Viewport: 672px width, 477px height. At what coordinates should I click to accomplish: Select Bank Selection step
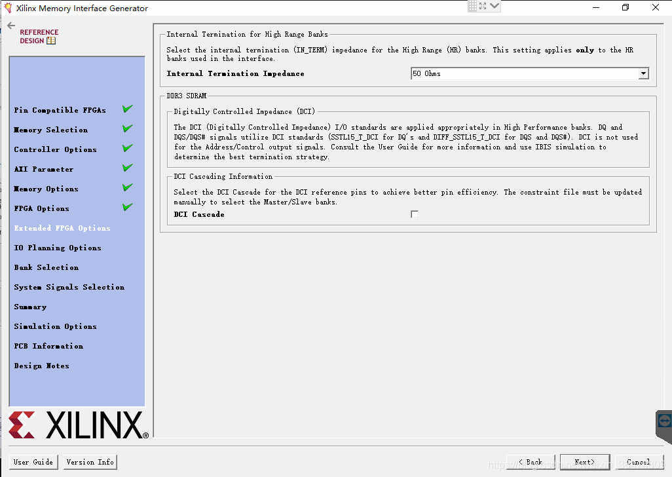(47, 268)
